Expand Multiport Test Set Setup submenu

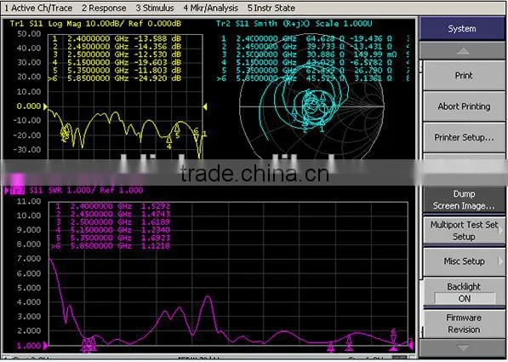[464, 230]
